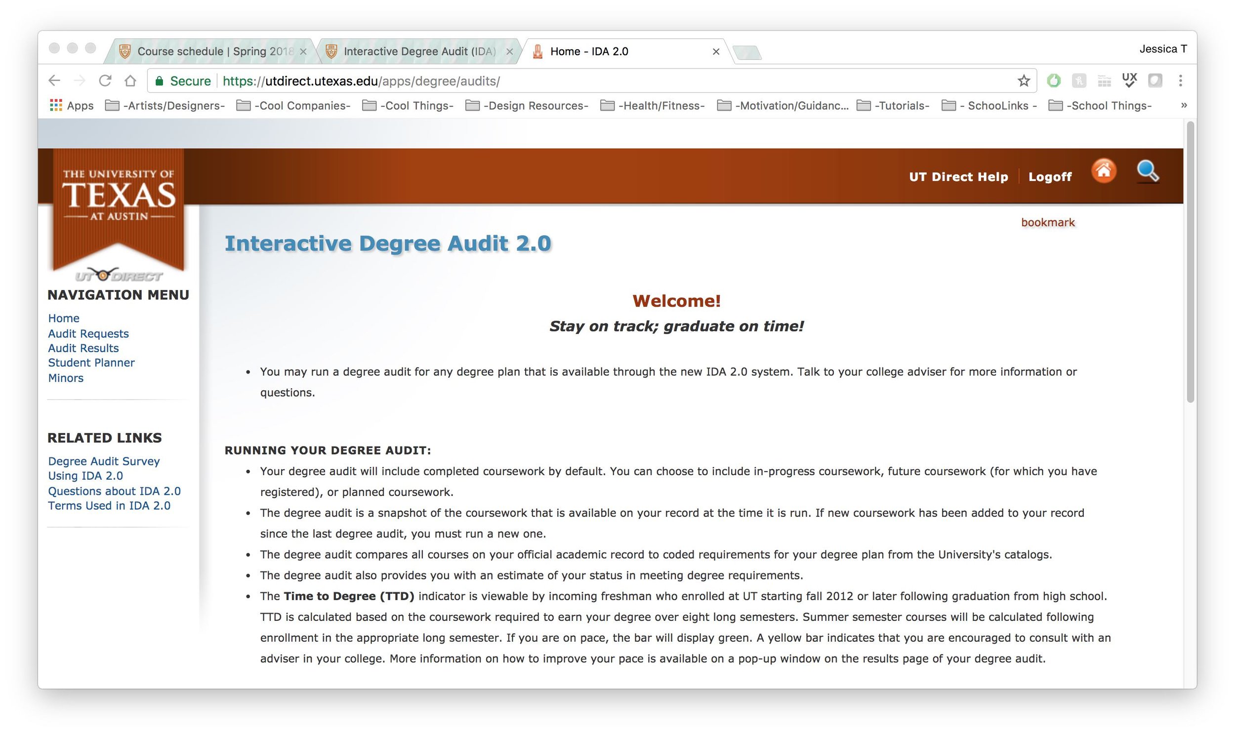Go to Student Planner
The height and width of the screenshot is (734, 1235).
coord(91,363)
